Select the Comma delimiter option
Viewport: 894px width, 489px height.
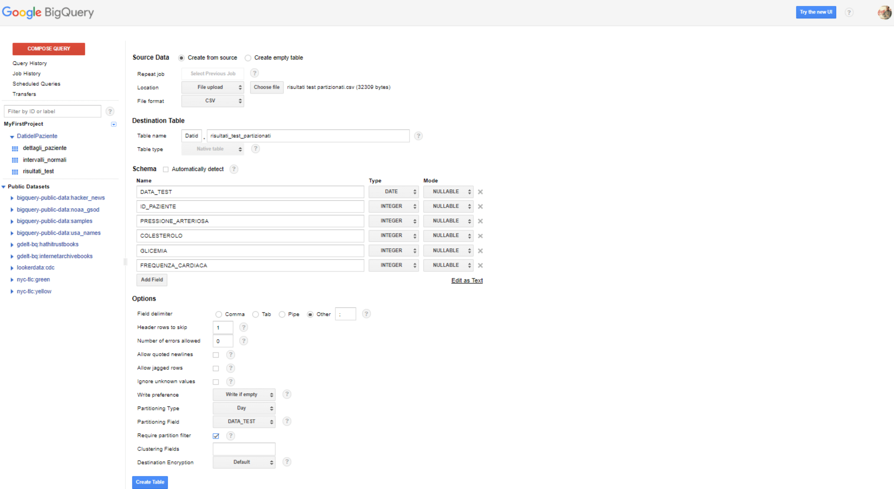tap(219, 314)
